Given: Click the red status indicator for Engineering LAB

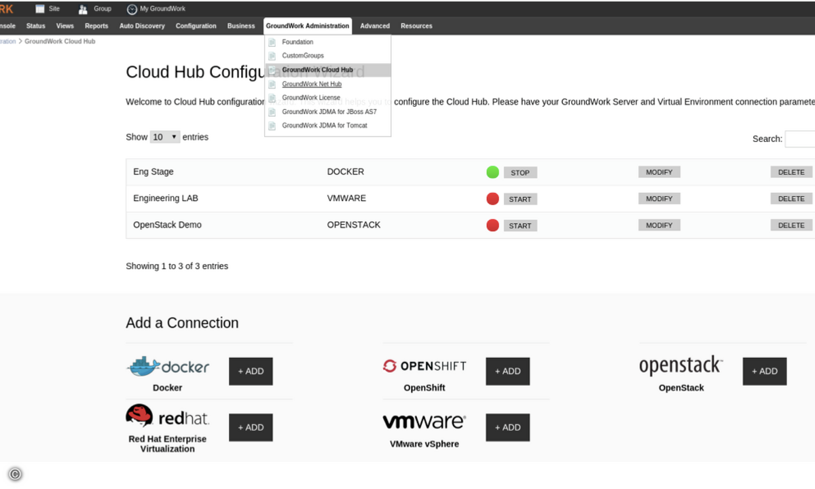Looking at the screenshot, I should coord(492,198).
